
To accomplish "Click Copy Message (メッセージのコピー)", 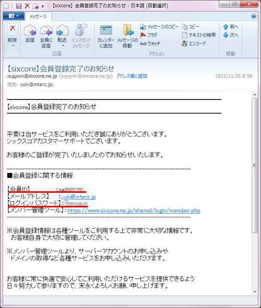I will pyautogui.click(x=159, y=27).
